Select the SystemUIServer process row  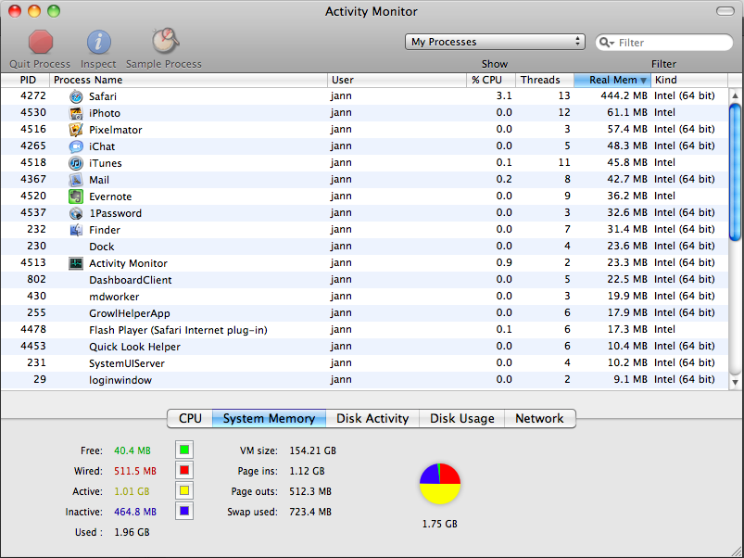(364, 363)
